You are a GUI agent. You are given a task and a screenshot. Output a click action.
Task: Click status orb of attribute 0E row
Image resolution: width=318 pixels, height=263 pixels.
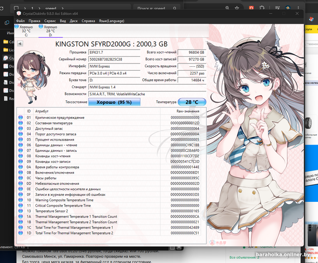point(21,189)
